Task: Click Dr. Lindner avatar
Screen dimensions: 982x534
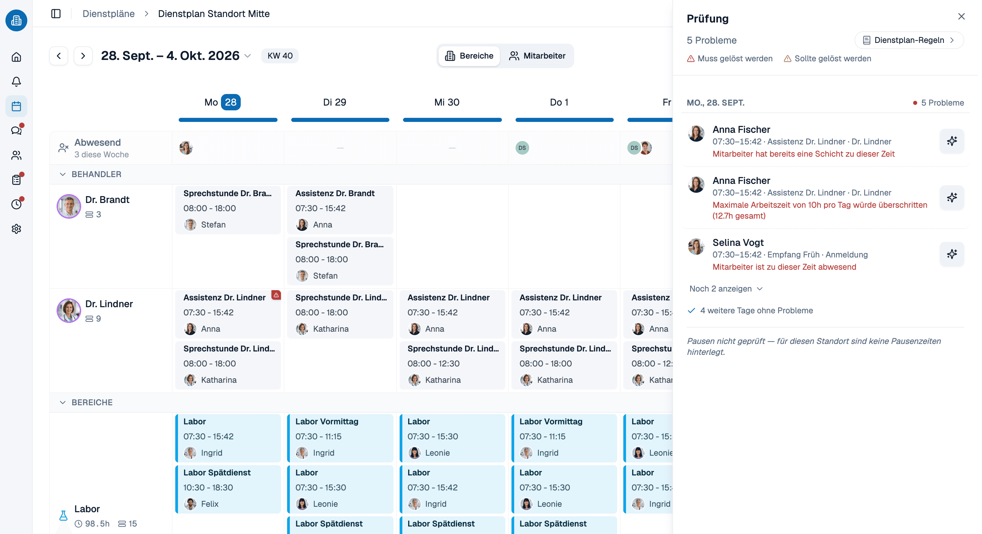Action: (69, 310)
